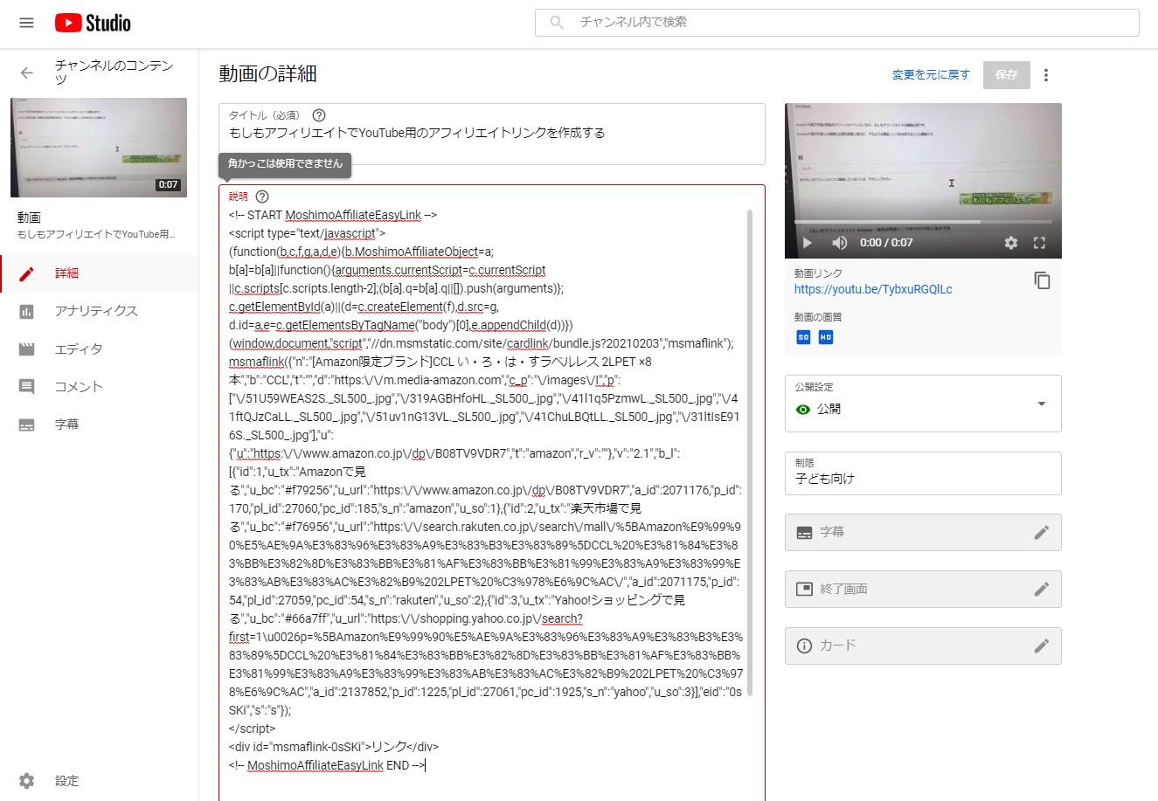
Task: Click the YouTube Studio logo
Action: click(x=93, y=23)
